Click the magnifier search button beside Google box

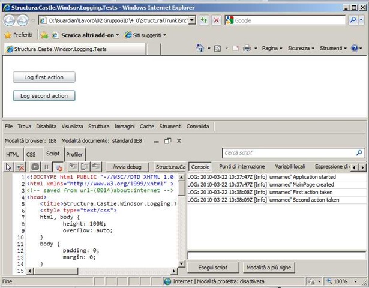point(353,20)
